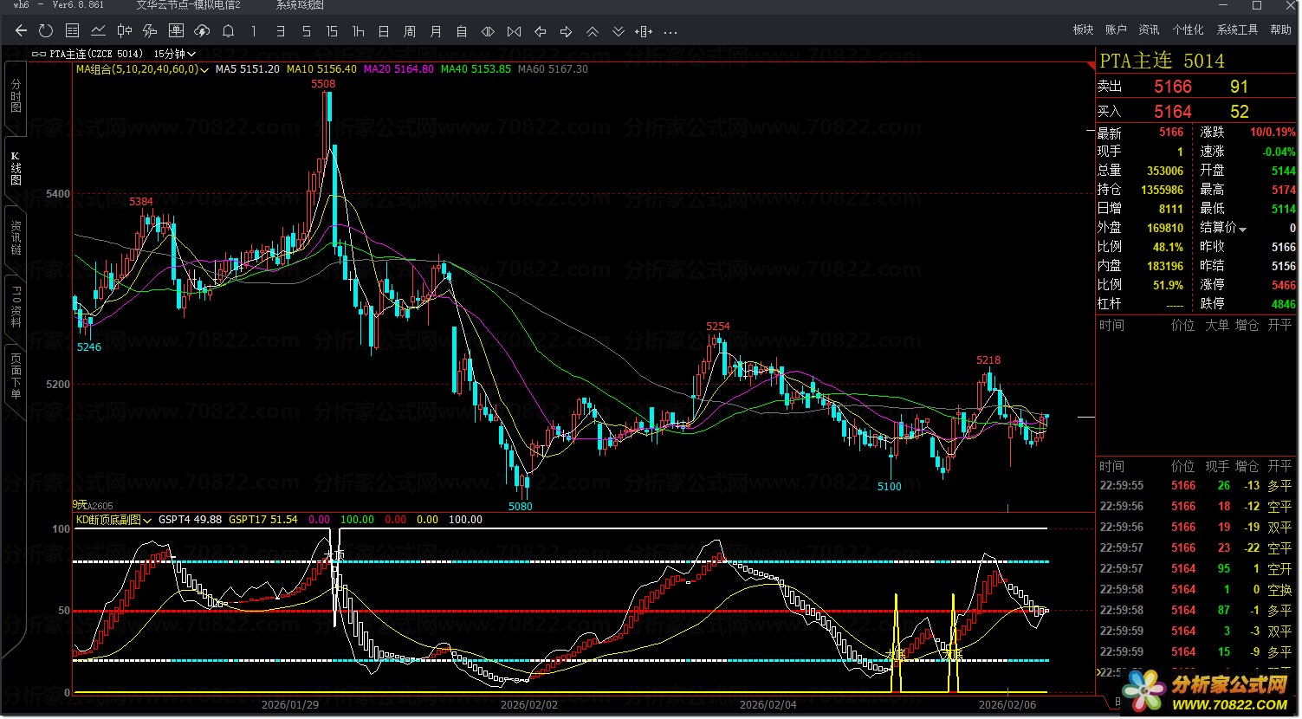
Task: Click the 2026/02/04 date on the time axis
Action: click(x=768, y=705)
